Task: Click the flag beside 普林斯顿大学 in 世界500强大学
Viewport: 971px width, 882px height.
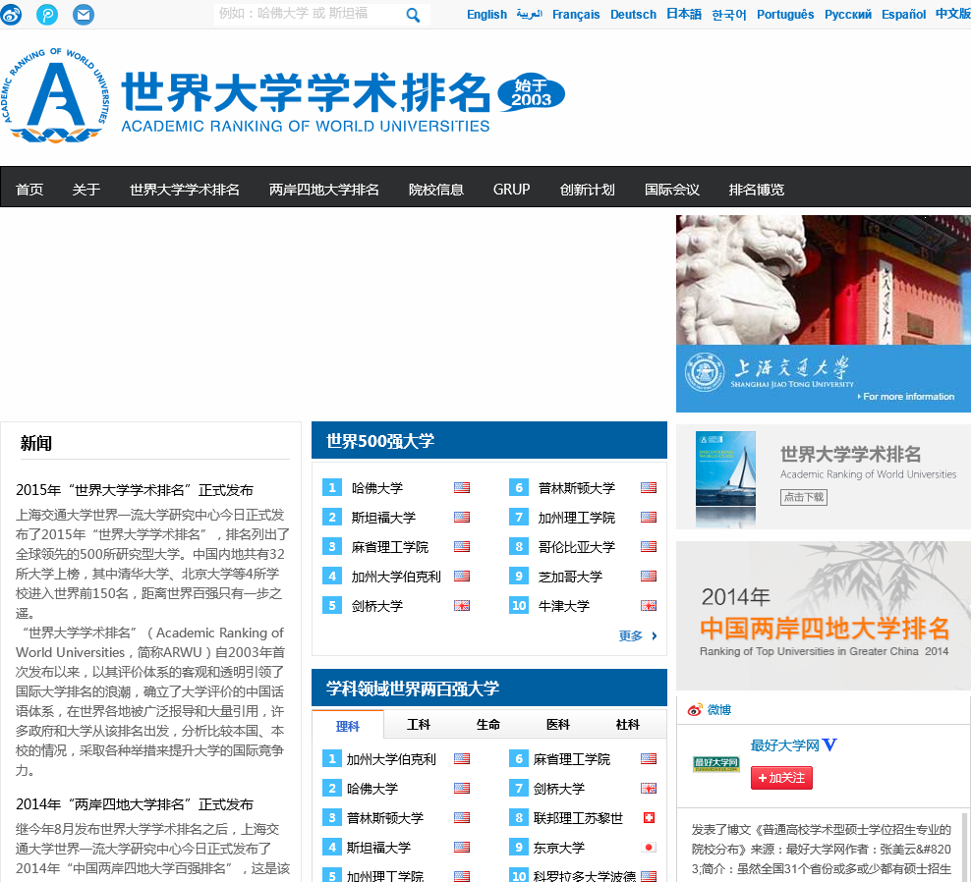Action: pyautogui.click(x=649, y=488)
